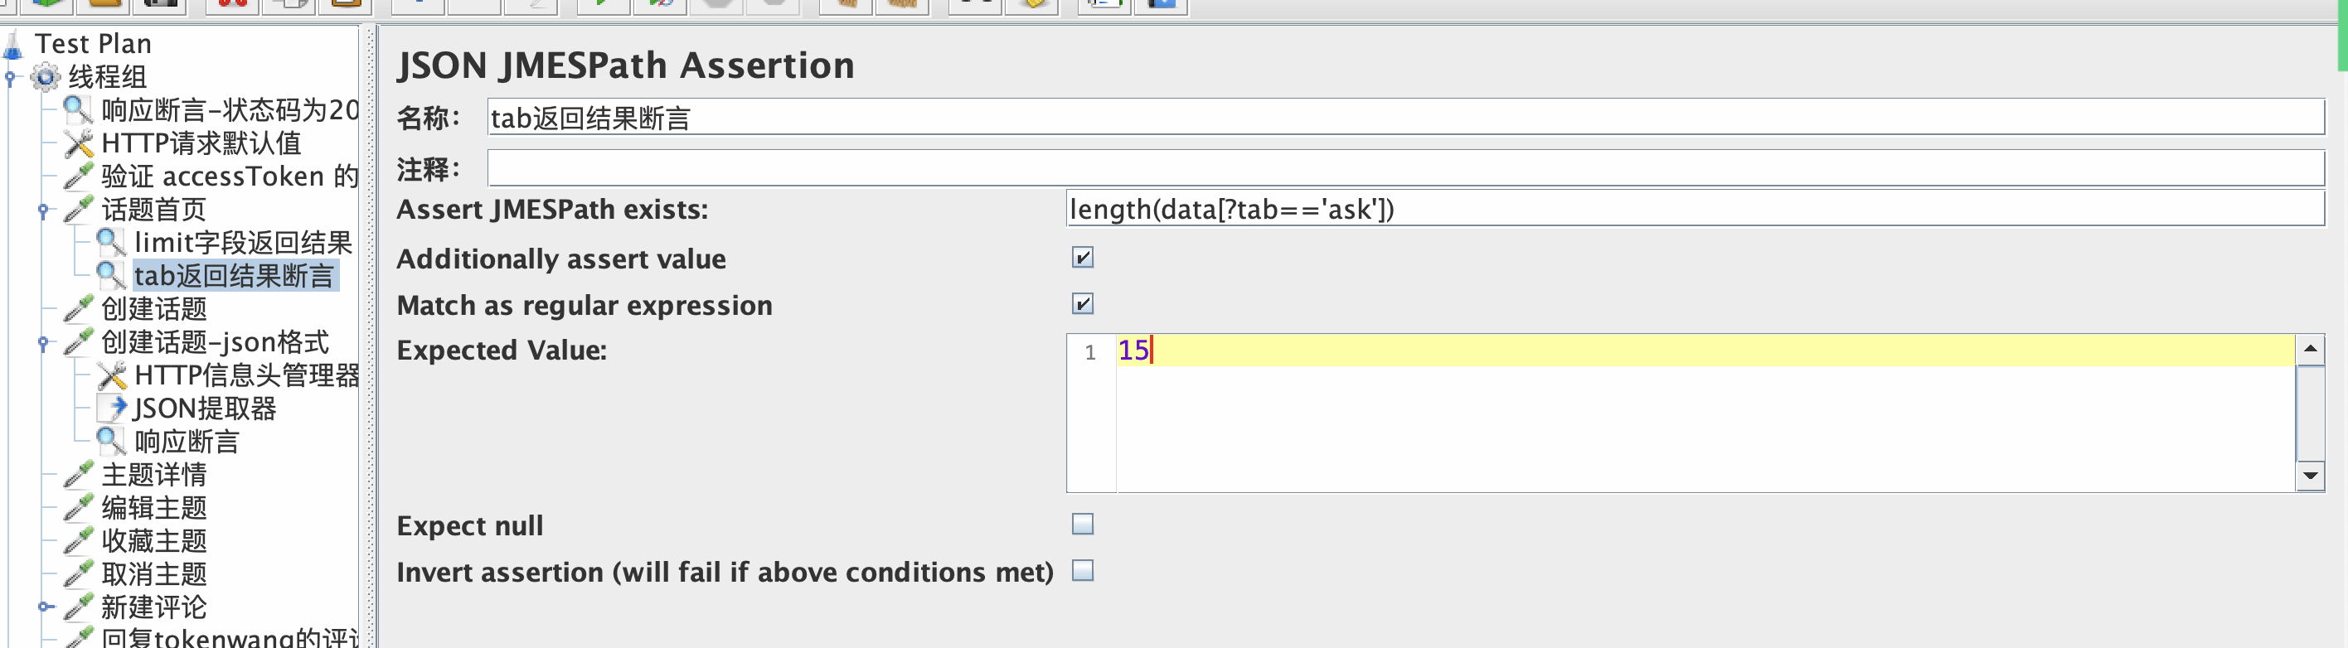Uncheck Additionally assert value
The image size is (2348, 648).
tap(1082, 258)
